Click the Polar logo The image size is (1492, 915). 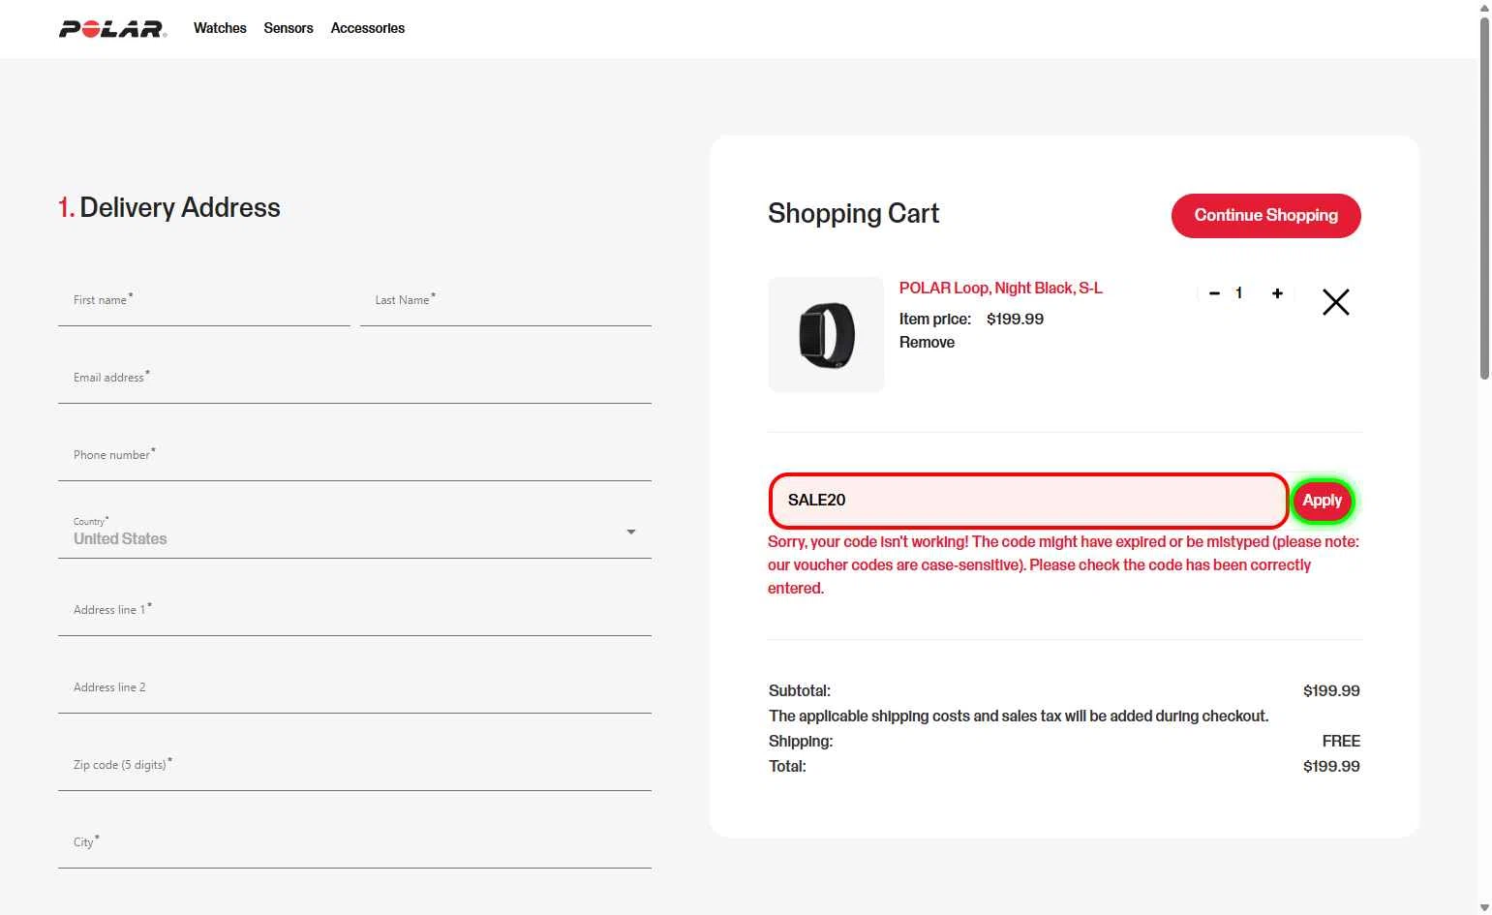[x=112, y=29]
